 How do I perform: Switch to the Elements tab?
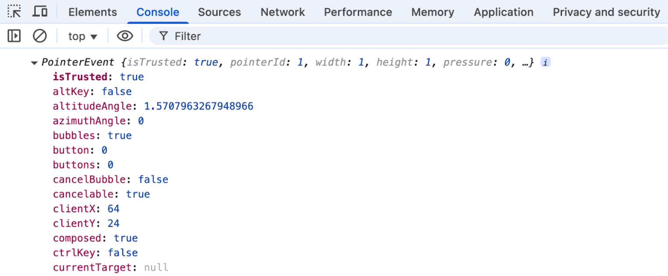pos(92,12)
